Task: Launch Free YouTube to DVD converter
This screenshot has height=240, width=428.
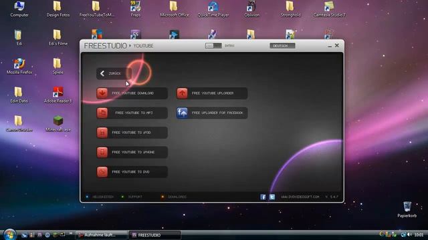Action: tap(132, 172)
